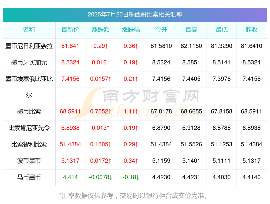
Task: Click opening value 6.8790
Action: 161,128
